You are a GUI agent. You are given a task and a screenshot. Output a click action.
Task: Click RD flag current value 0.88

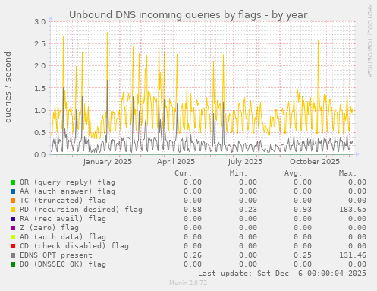(x=193, y=210)
